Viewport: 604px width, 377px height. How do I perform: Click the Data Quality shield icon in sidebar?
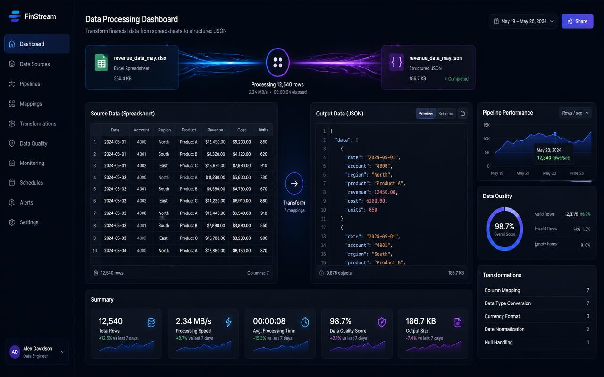12,143
